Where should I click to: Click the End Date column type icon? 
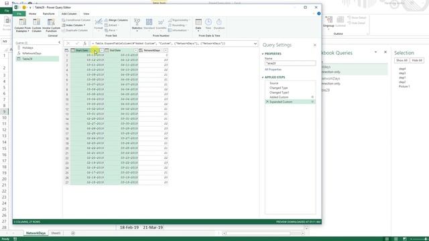(x=107, y=51)
